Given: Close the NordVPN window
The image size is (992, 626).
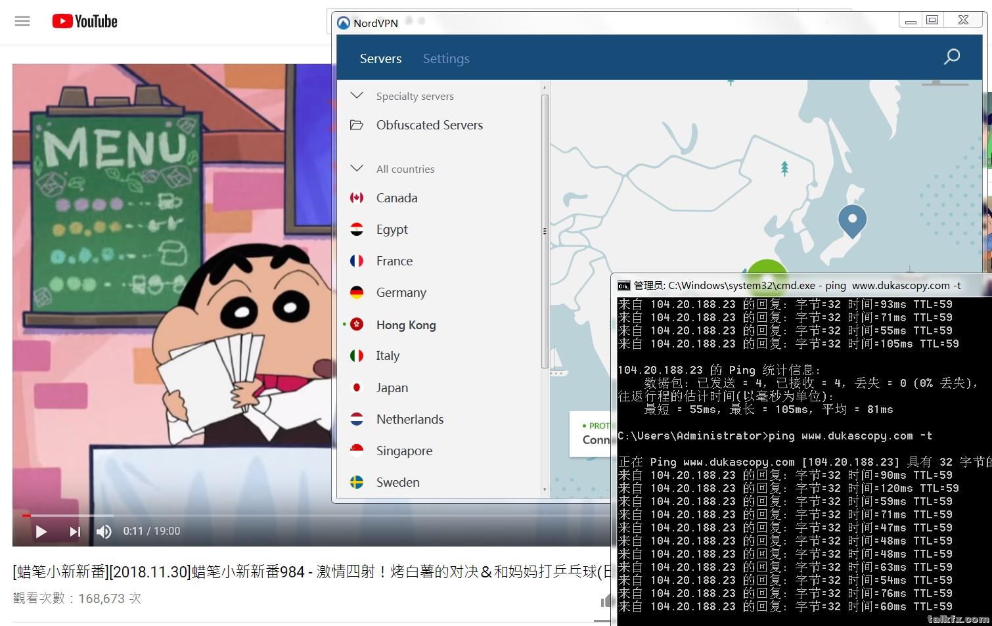Looking at the screenshot, I should [x=963, y=20].
